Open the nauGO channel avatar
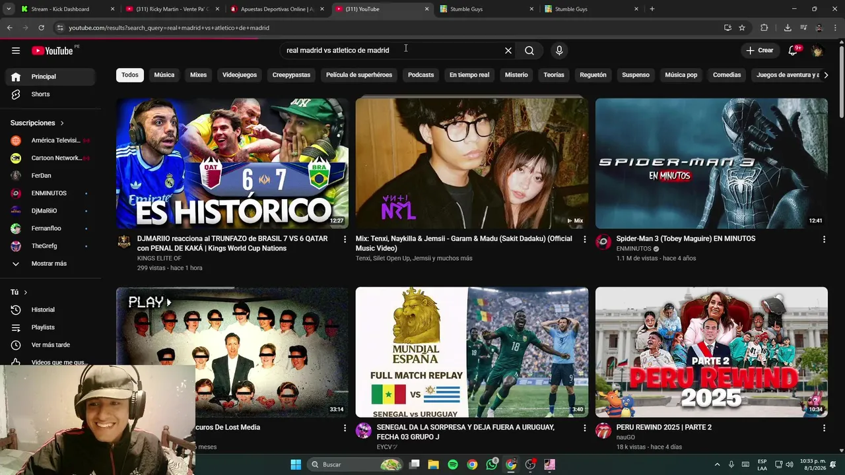The width and height of the screenshot is (845, 475). click(603, 431)
